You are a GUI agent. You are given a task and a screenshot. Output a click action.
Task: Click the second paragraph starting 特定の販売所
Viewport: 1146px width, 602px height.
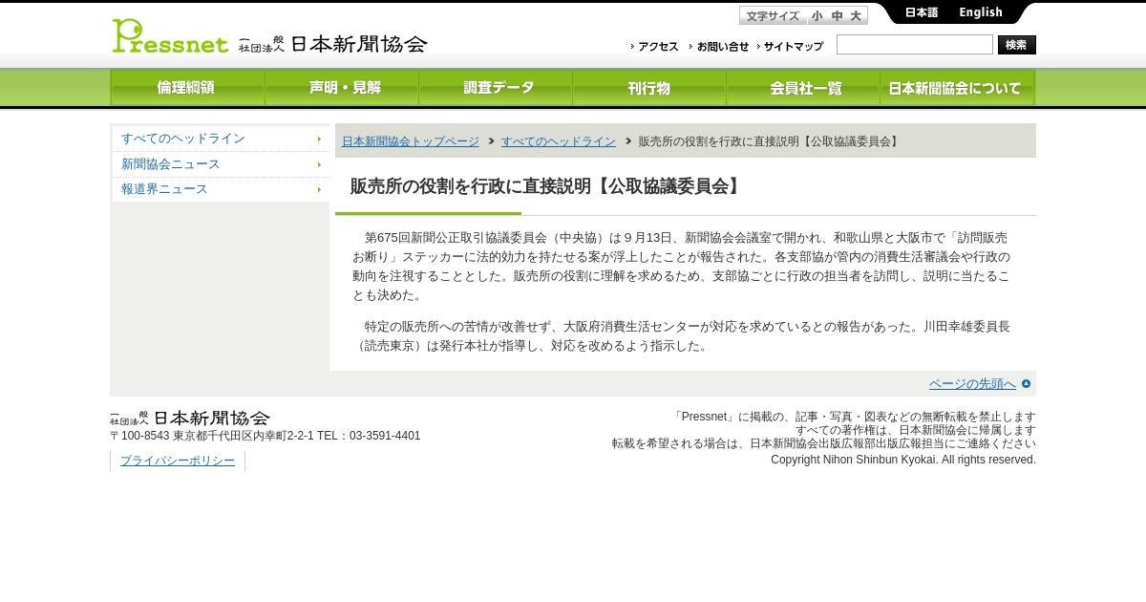pyautogui.click(x=682, y=336)
